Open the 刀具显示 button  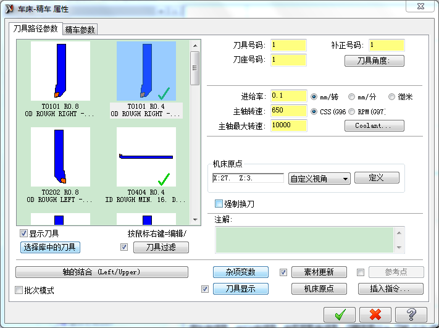click(241, 289)
